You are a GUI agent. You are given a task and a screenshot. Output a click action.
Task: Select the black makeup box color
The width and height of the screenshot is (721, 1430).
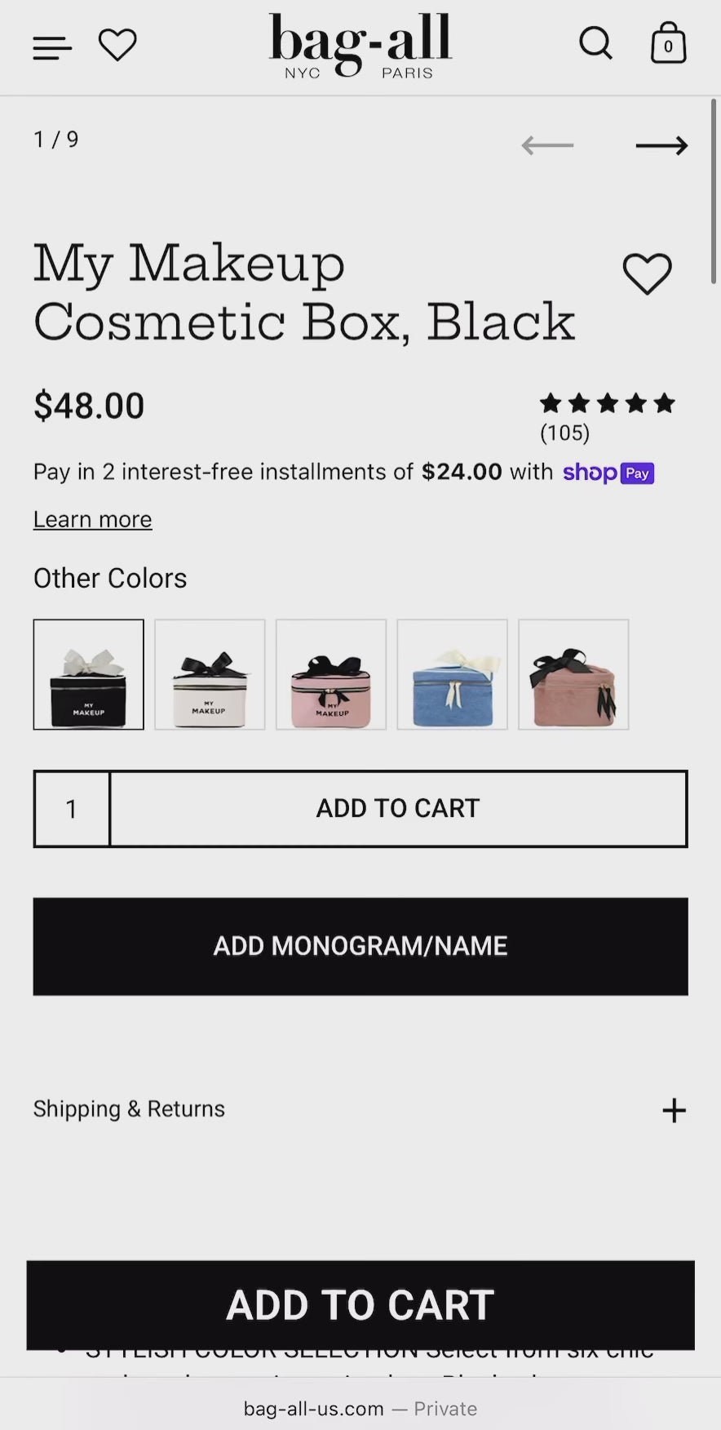click(x=89, y=674)
